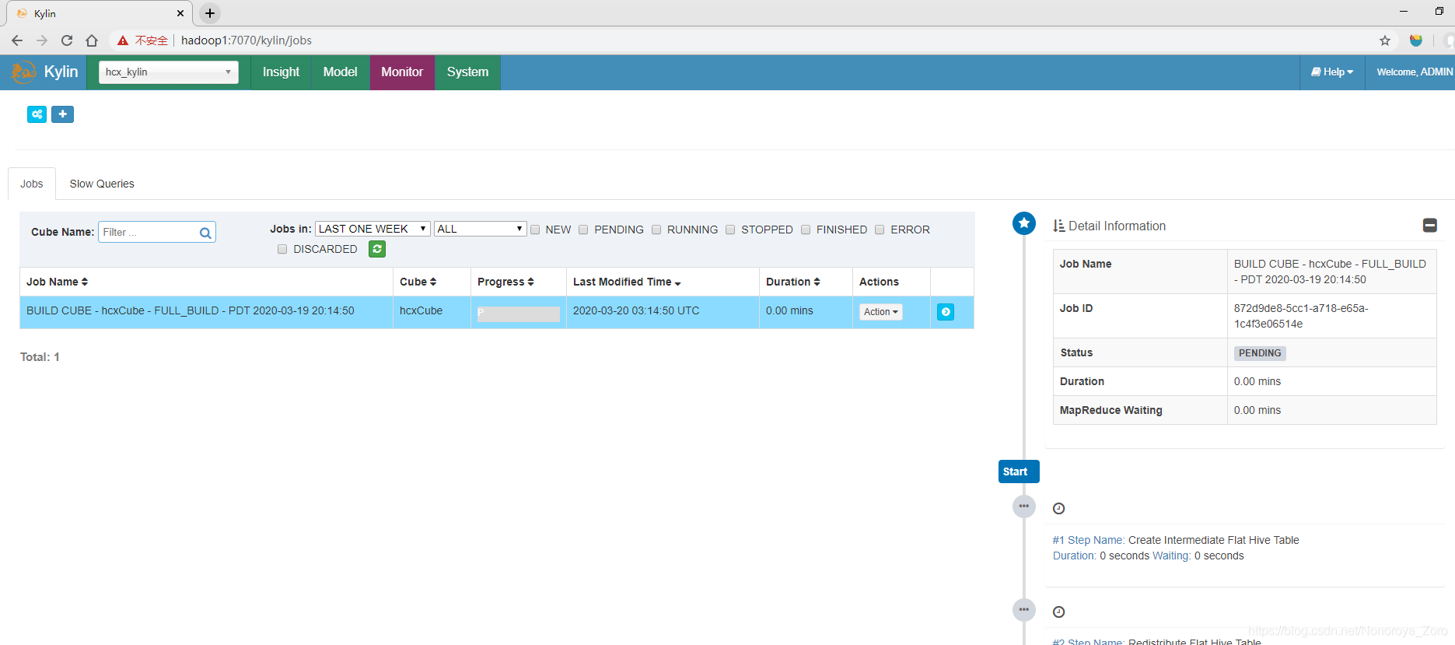Click the Kylin brand text link
This screenshot has height=645, width=1455.
tap(61, 72)
